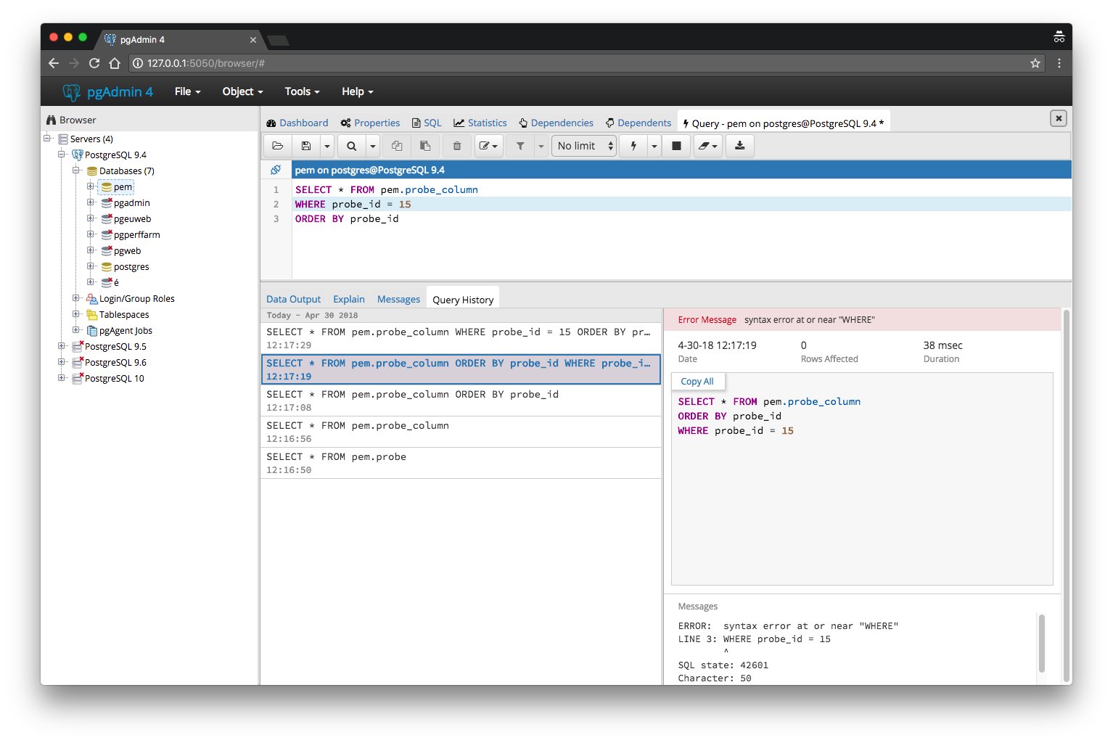Collapse the Servers (4) tree node

pyautogui.click(x=47, y=138)
